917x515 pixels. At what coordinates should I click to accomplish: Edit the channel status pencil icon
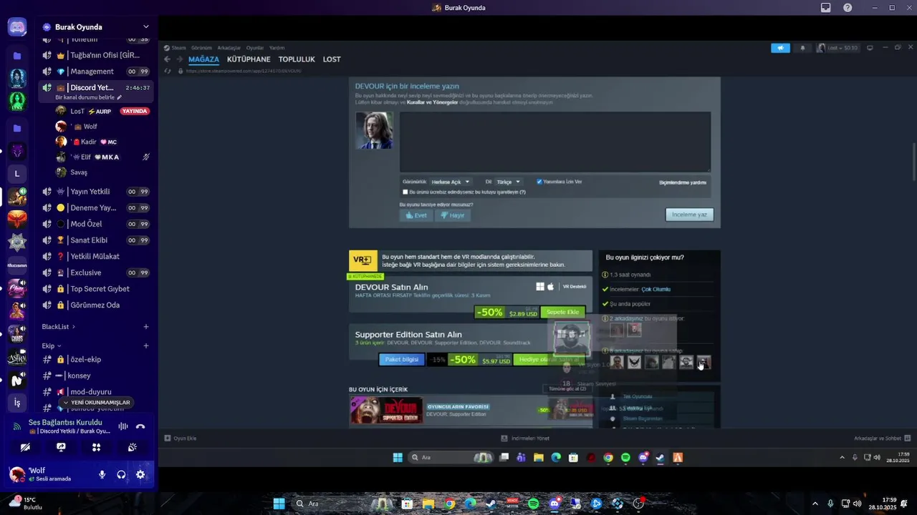(x=120, y=97)
